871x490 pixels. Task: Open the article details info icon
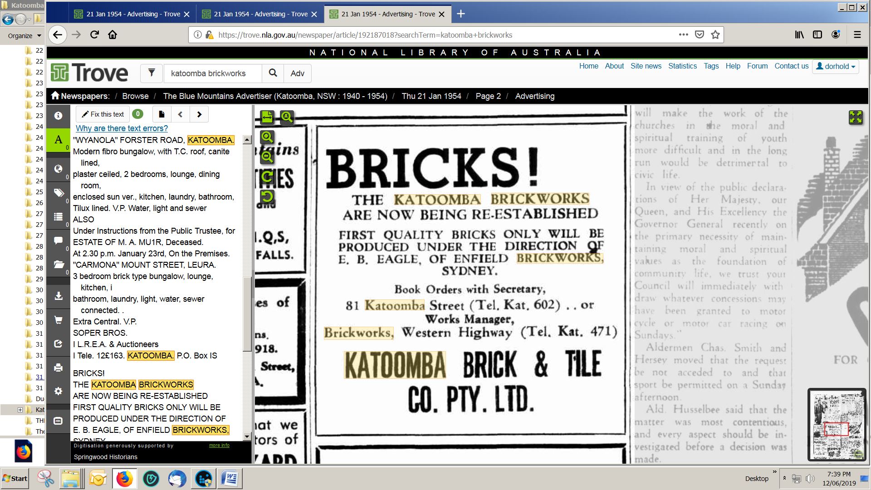pos(58,116)
